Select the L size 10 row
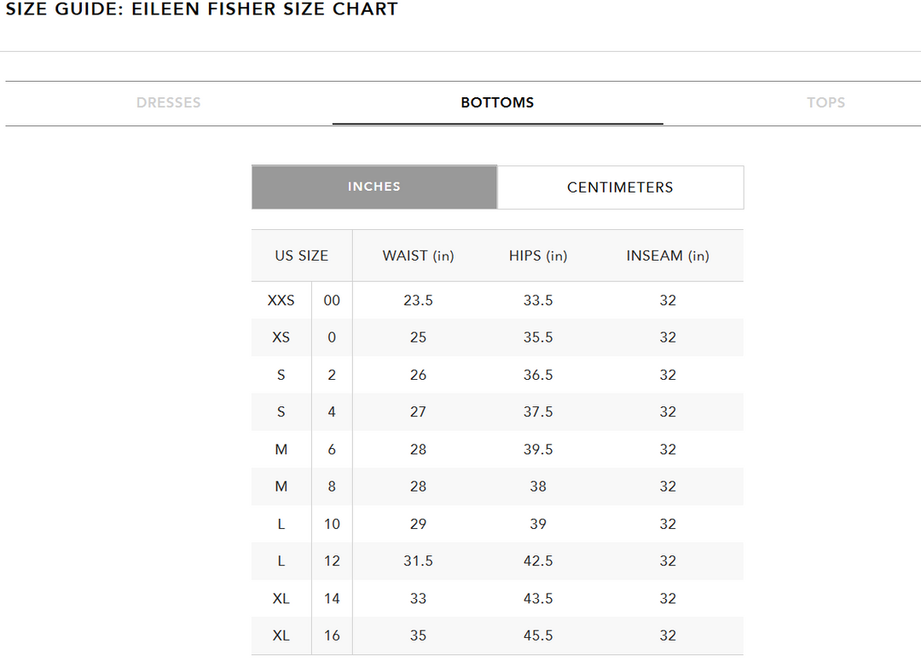The image size is (921, 667). point(281,524)
